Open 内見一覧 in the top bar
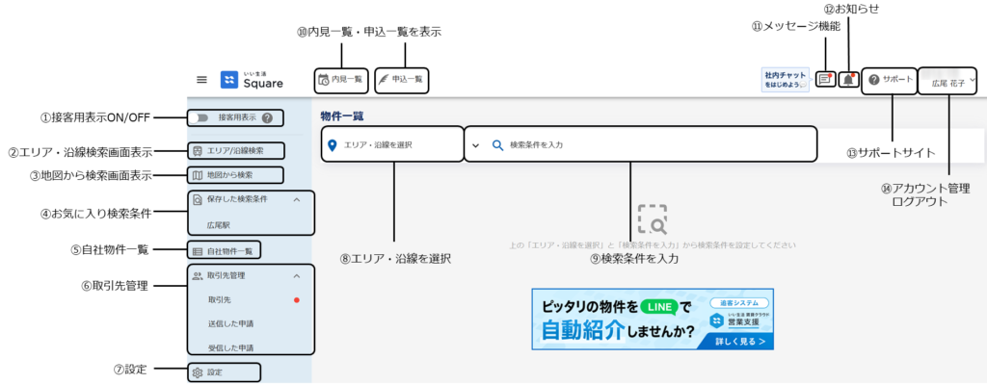Screen dimensions: 987x384 [x=340, y=80]
